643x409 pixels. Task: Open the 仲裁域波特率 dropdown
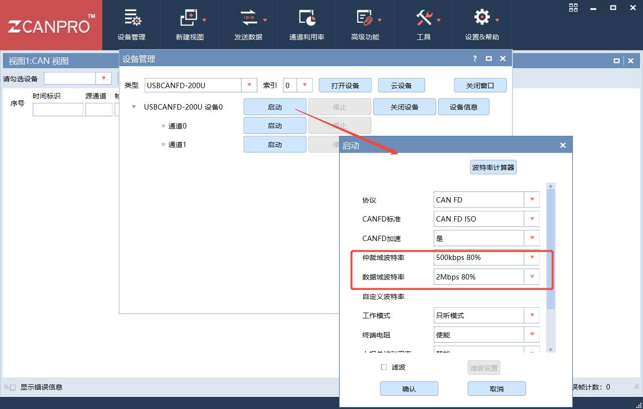click(x=532, y=257)
